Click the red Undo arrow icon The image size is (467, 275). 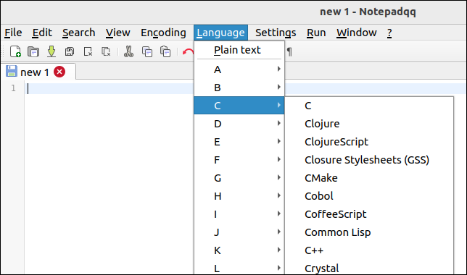click(x=188, y=52)
